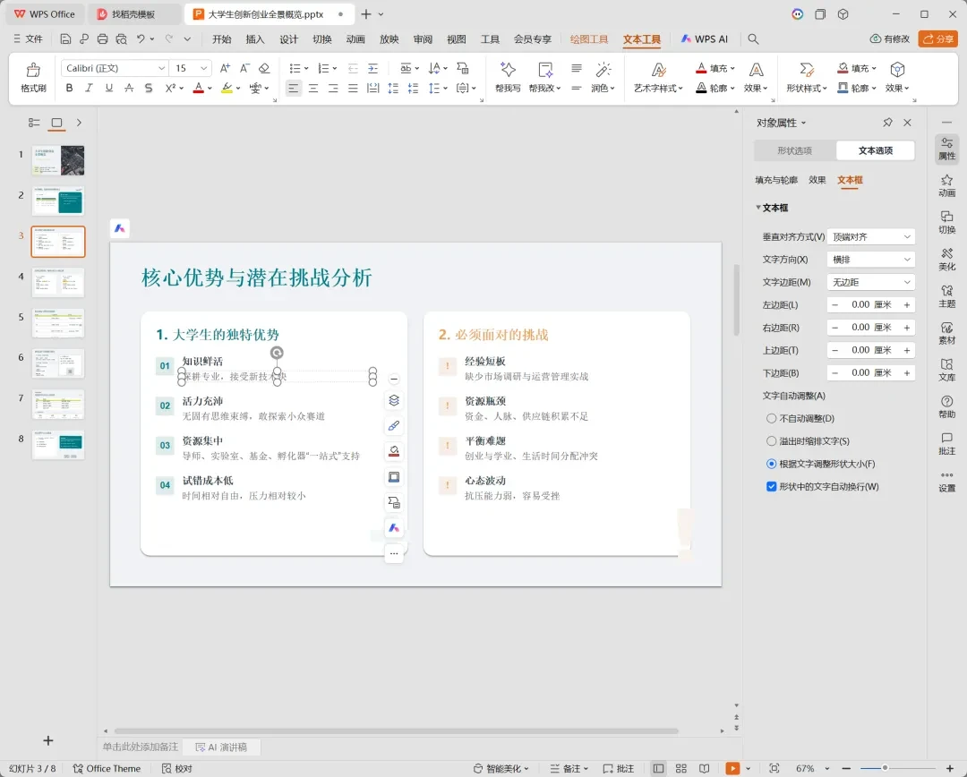Viewport: 967px width, 777px height.
Task: Open the 形状样式 dropdown
Action: (x=806, y=89)
